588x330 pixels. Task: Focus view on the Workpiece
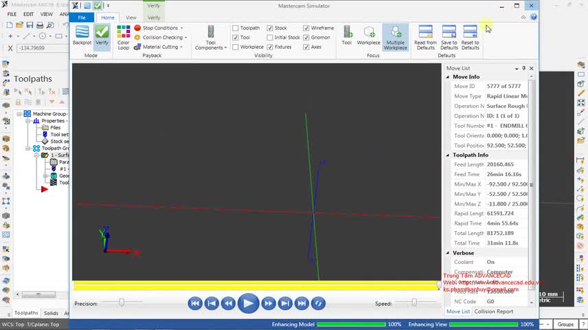click(x=369, y=35)
